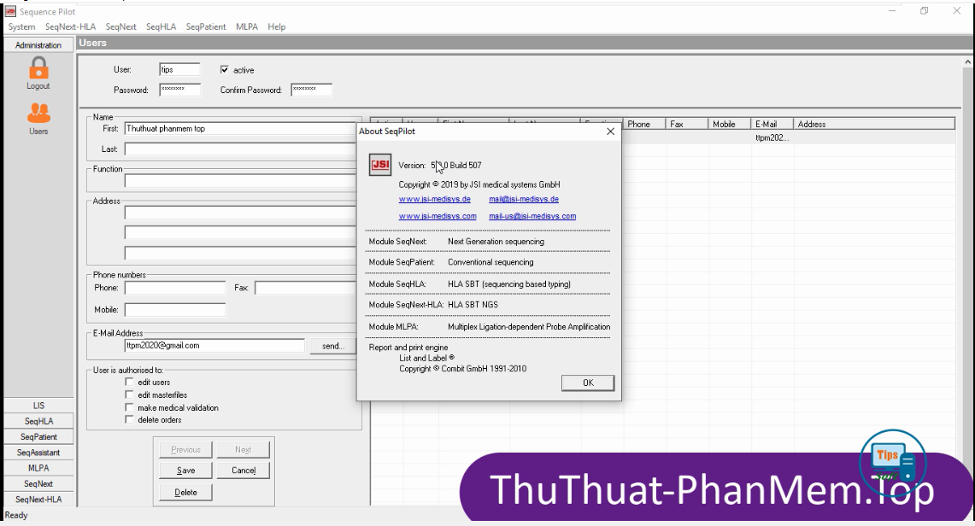Switch to the SeqHLA sidebar section
This screenshot has width=975, height=526.
coord(38,421)
